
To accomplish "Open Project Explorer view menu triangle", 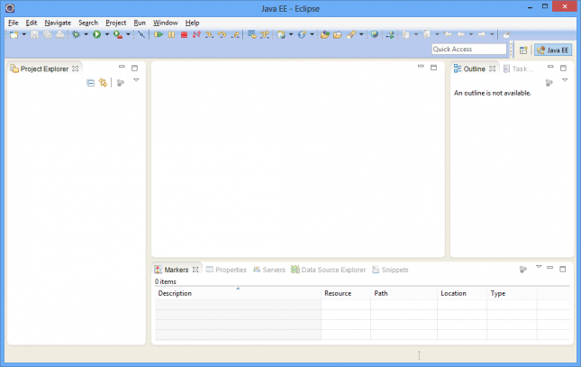I will click(x=136, y=80).
